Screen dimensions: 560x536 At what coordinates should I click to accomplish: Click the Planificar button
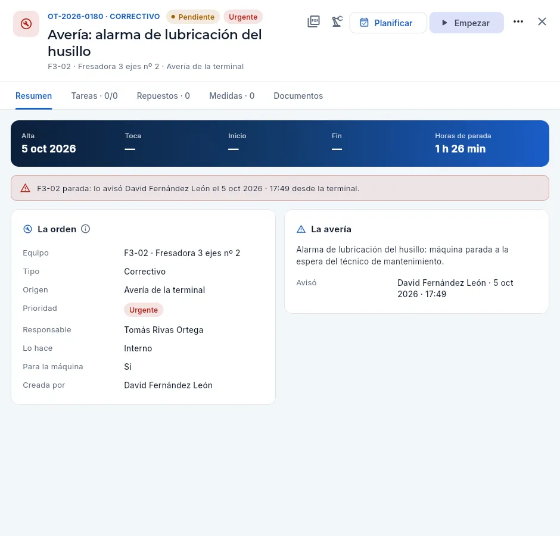click(388, 23)
